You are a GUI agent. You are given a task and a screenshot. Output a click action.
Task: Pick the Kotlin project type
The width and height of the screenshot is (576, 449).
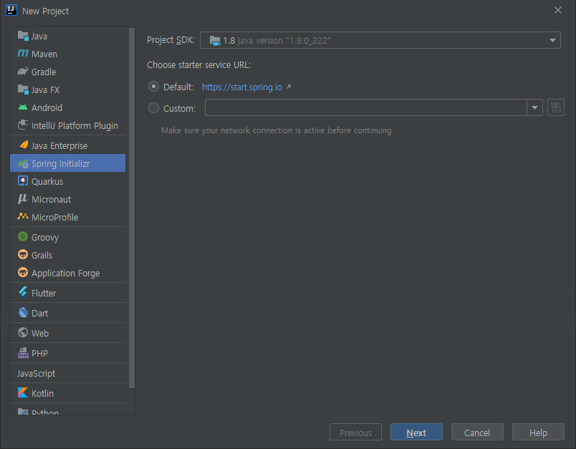pyautogui.click(x=67, y=394)
